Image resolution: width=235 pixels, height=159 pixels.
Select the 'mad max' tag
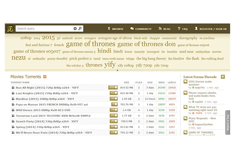[x=186, y=51]
